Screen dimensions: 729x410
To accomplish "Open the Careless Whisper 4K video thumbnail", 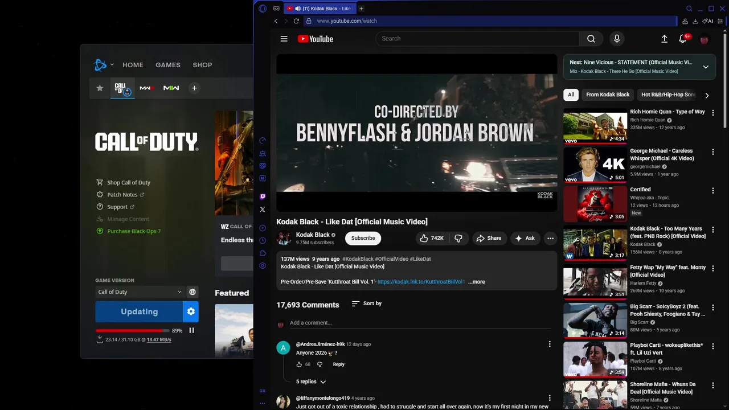I will pos(595,165).
